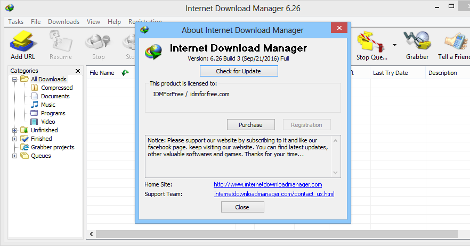
Task: Click the Music category label
Action: [48, 105]
